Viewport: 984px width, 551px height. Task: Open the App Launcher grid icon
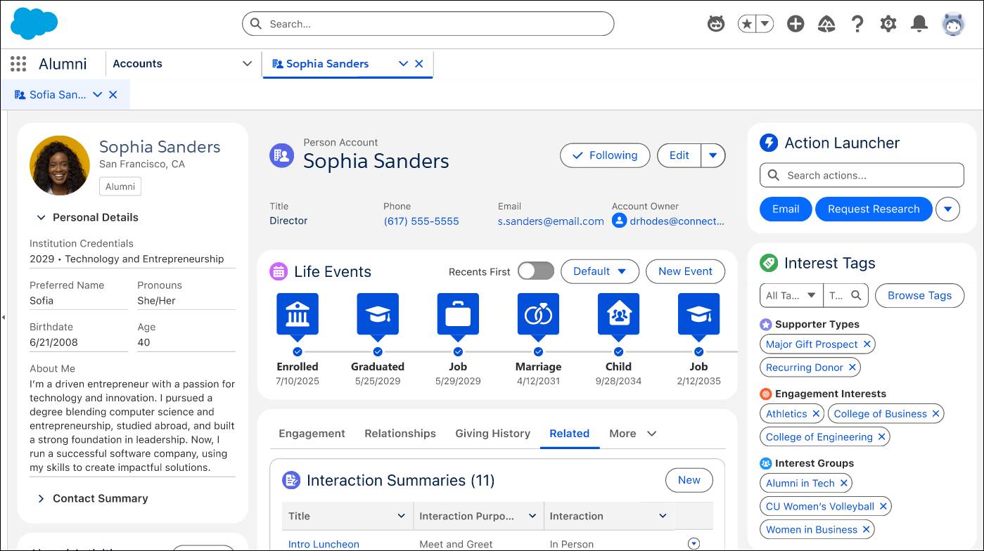point(18,64)
